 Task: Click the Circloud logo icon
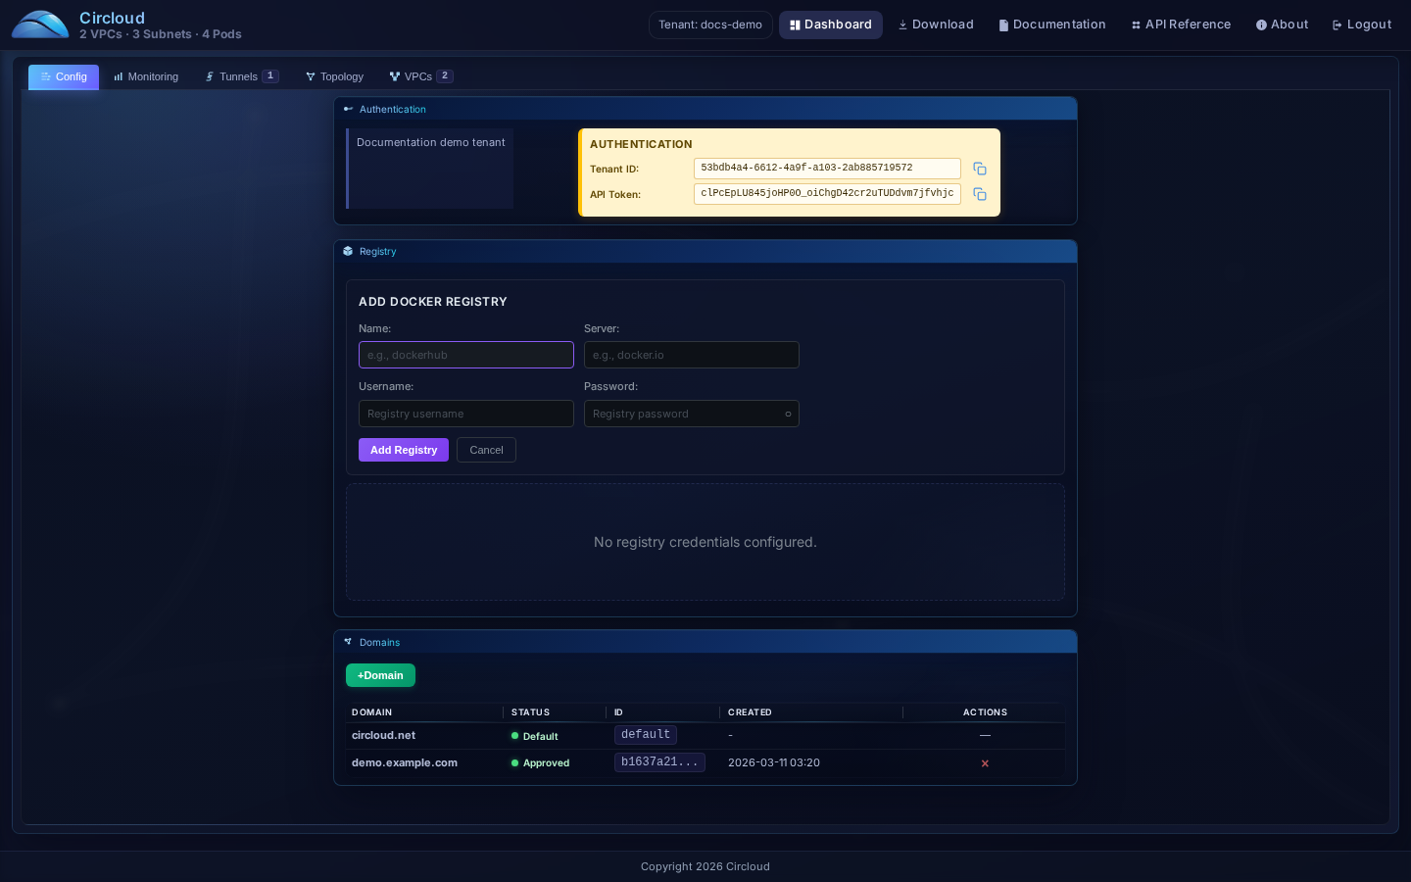point(39,24)
